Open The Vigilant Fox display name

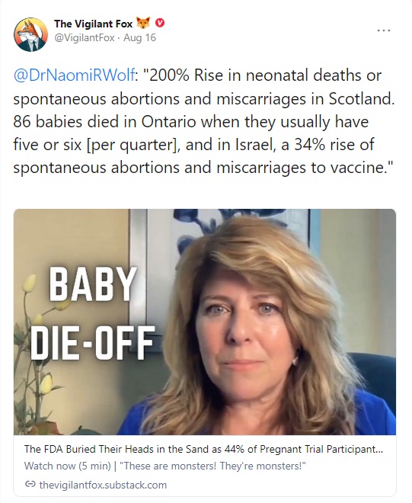[x=94, y=24]
